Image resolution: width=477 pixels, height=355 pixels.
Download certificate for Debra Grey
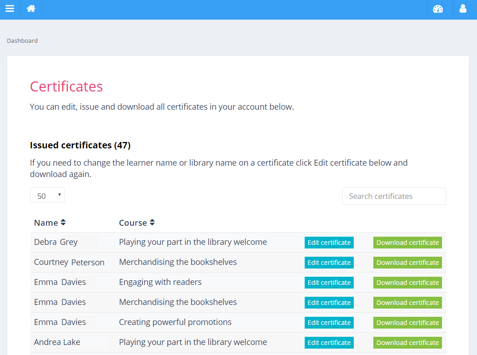pyautogui.click(x=407, y=243)
